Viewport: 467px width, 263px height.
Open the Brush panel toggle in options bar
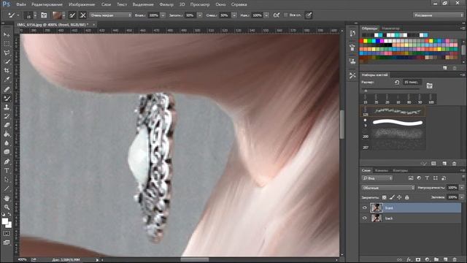pyautogui.click(x=44, y=15)
